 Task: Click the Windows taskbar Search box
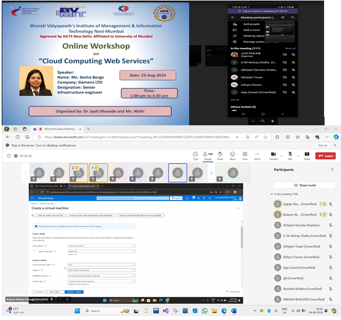click(102, 310)
